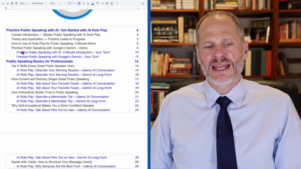
Task: Open 'Practice Public Speaking with Google's Gemini – Demo'
Action: point(49,48)
